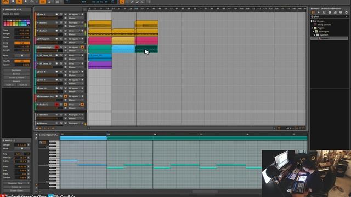Screen dimensions: 351x197
Task: Select the Sylenth1 plugin entry in browser
Action: (329, 38)
